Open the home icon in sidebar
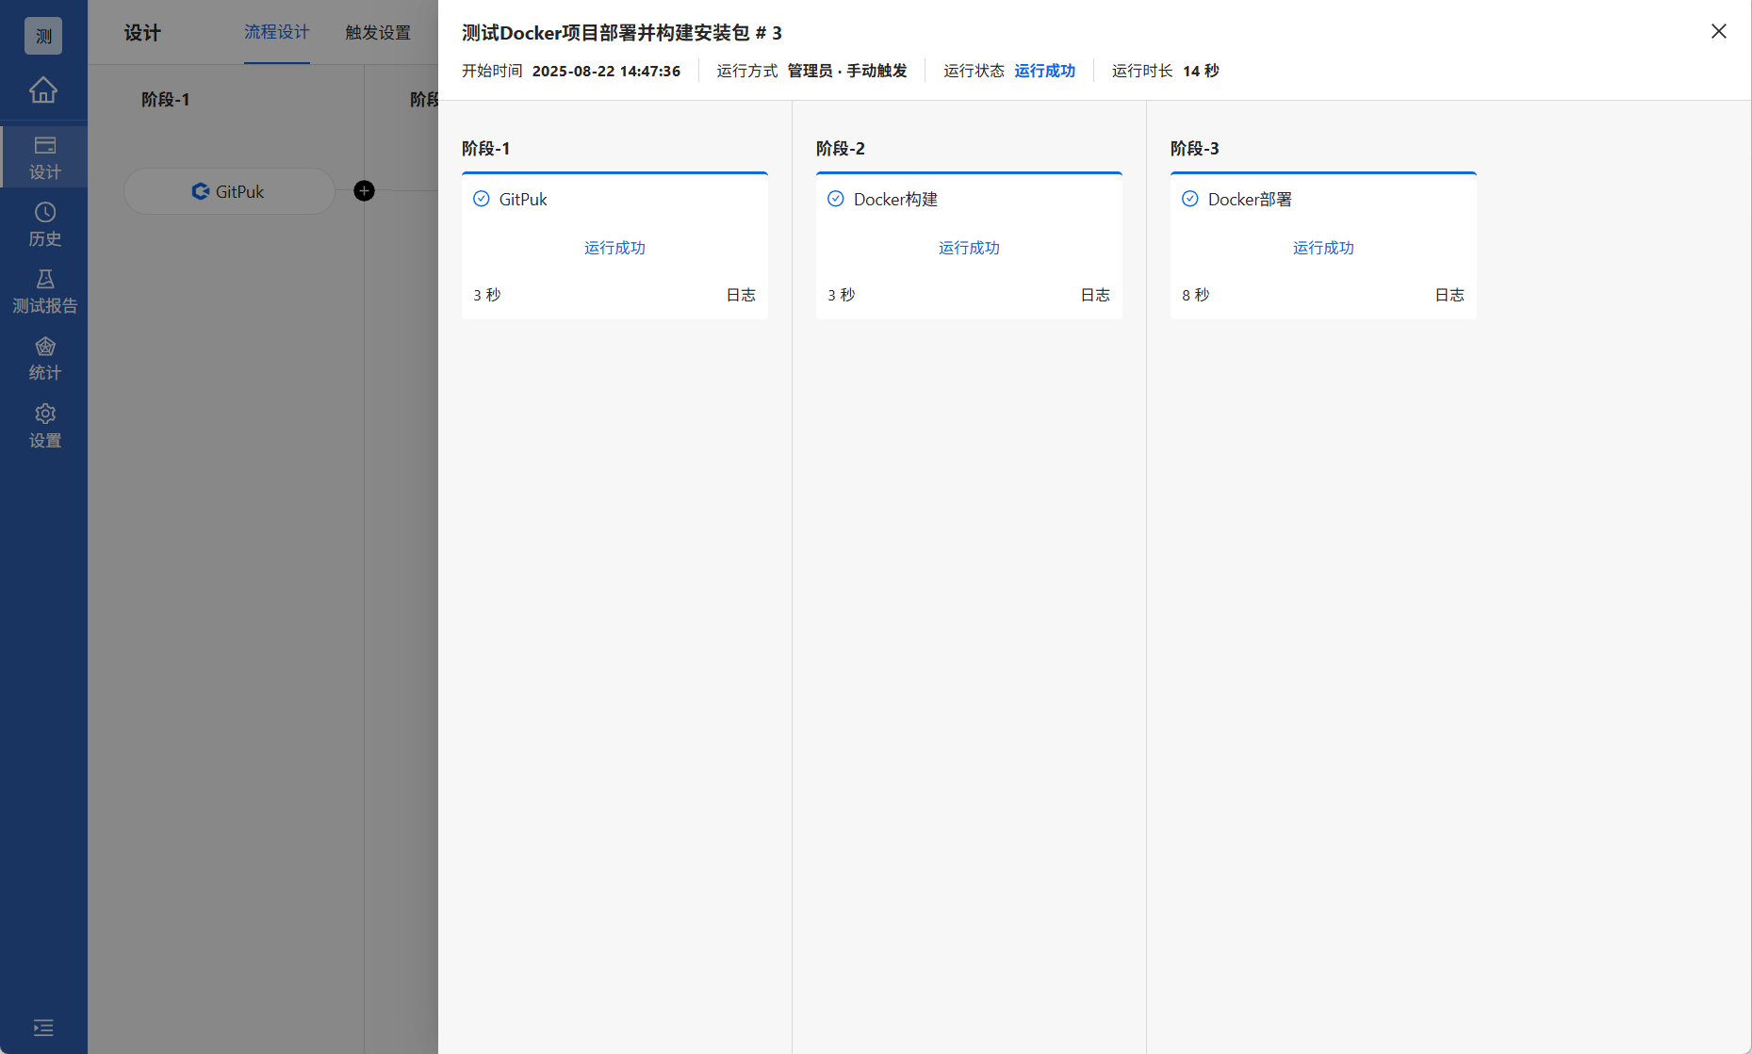 43,90
